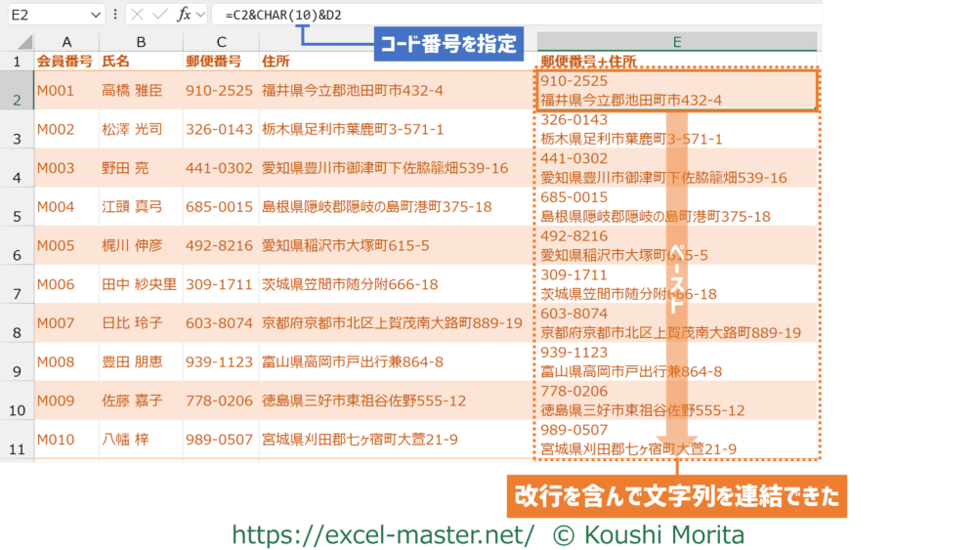Open the Name Box dropdown arrow
Screen dimensions: 977x550
(x=95, y=15)
